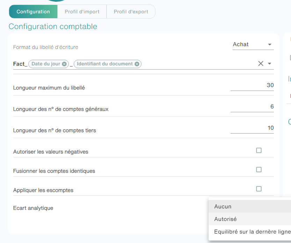Pick 'Equilibré sur la dernère ligne' option
The image size is (291, 243).
click(250, 232)
